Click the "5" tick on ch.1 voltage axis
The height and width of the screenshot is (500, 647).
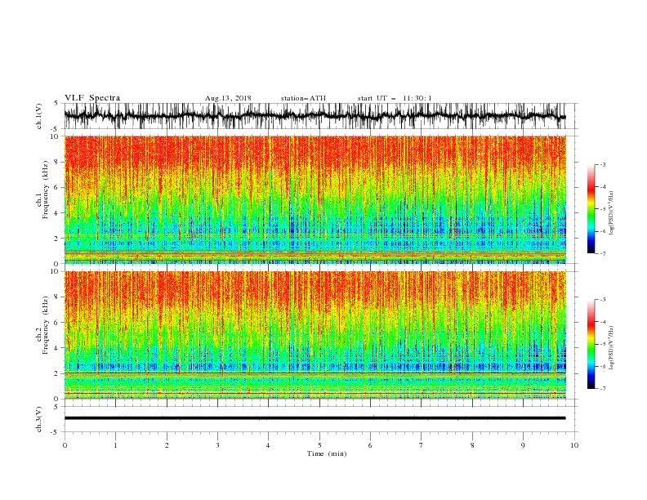click(57, 103)
